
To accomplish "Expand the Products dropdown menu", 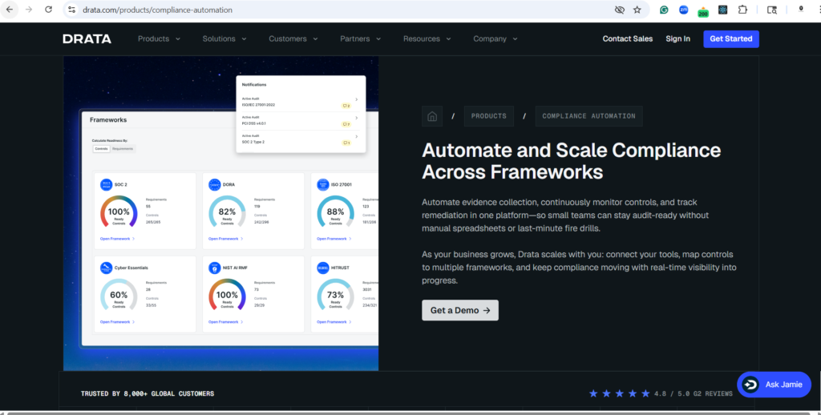I will tap(159, 38).
